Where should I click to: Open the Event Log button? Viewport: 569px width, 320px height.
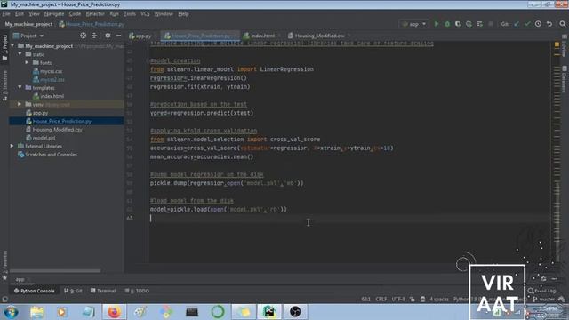pos(542,291)
